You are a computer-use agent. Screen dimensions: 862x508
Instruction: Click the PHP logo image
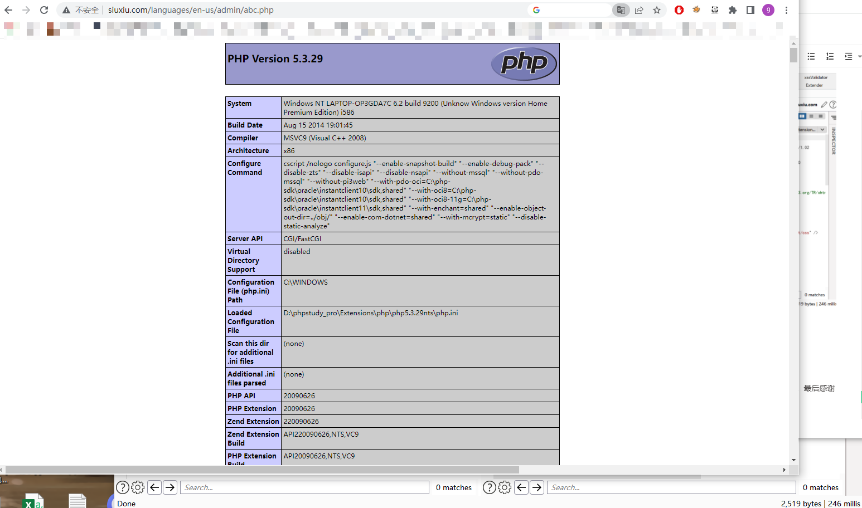tap(524, 63)
